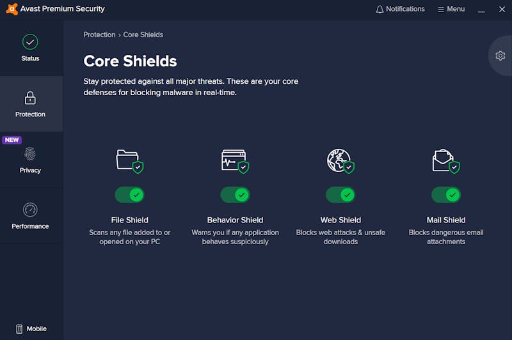Click the Behavior Shield monitor icon
512x340 pixels.
(x=235, y=161)
